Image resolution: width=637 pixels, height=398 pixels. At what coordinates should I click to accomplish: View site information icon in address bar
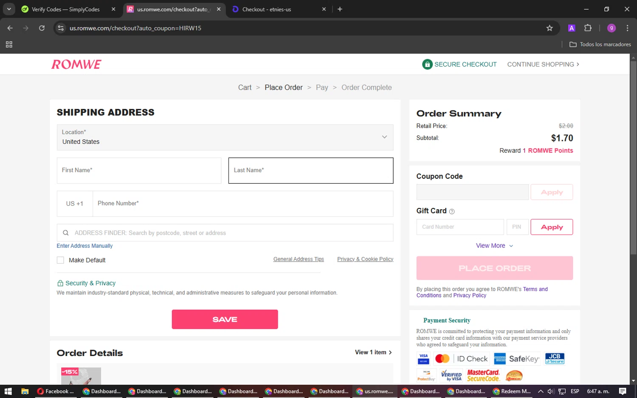(x=61, y=28)
